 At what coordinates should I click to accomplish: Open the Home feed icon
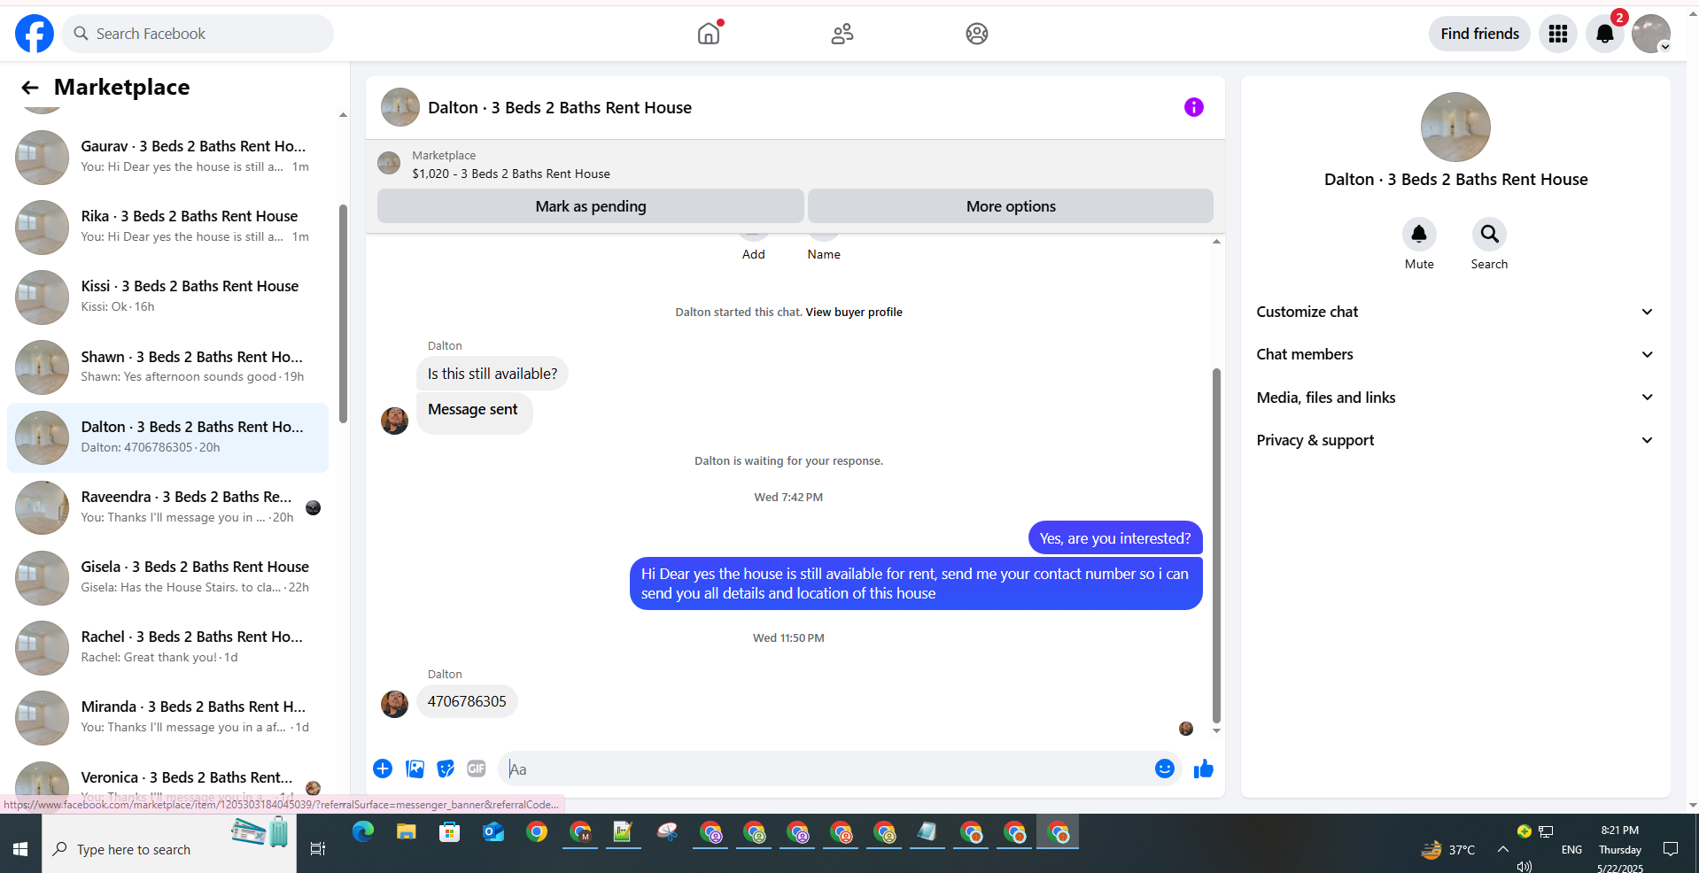click(709, 34)
